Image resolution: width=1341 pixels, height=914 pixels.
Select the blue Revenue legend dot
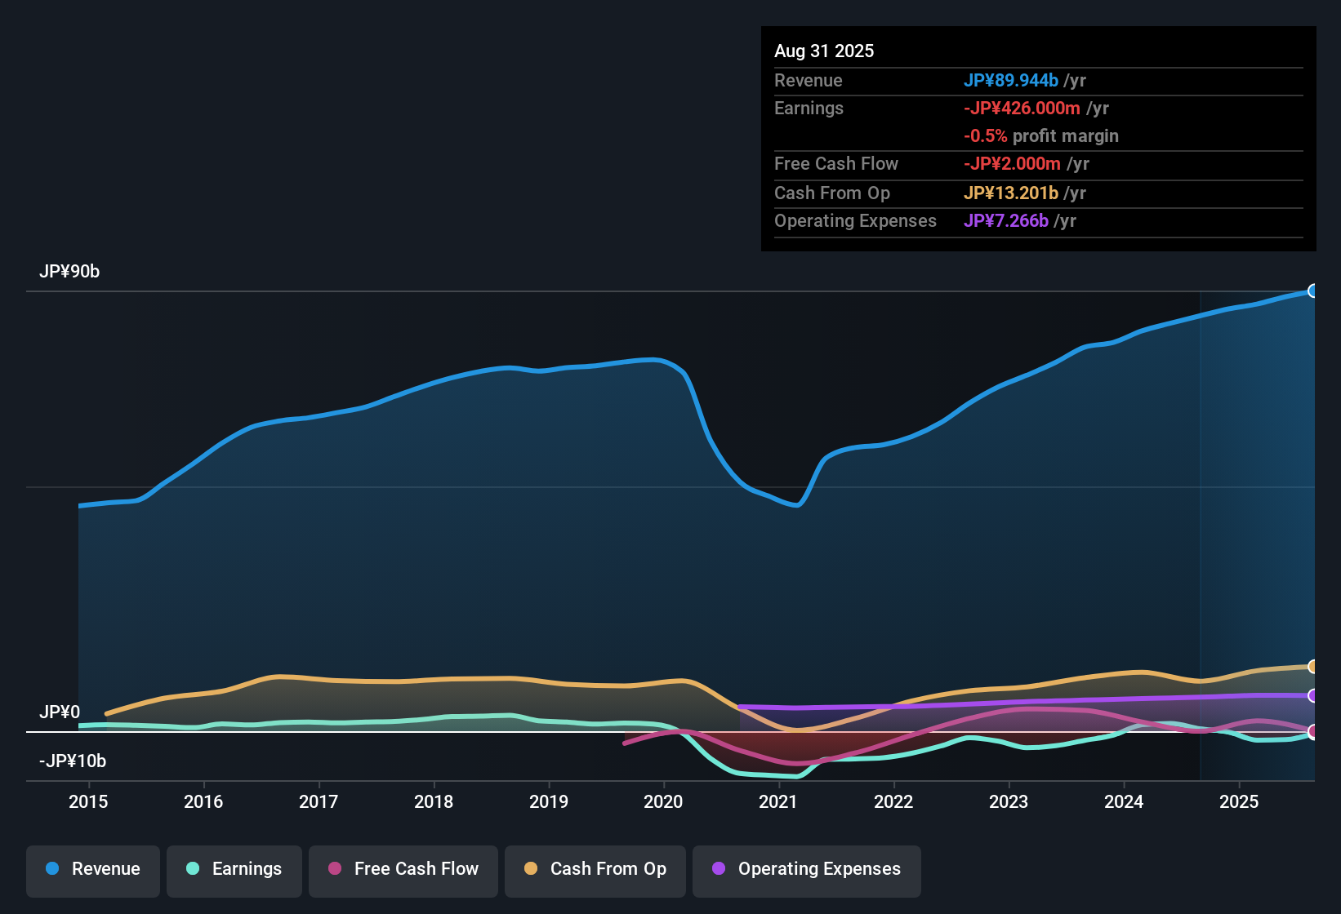pos(51,869)
